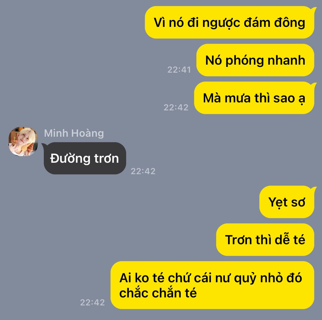This screenshot has height=320, width=322.
Task: Tap the 'Mà mưa thì sao ạ' message
Action: pyautogui.click(x=254, y=98)
